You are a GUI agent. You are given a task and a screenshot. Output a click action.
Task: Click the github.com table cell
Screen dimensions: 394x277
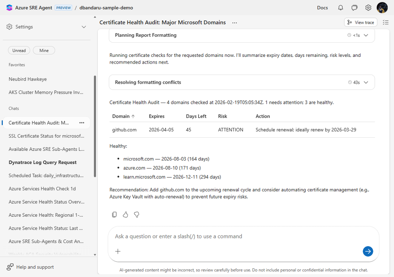point(124,130)
